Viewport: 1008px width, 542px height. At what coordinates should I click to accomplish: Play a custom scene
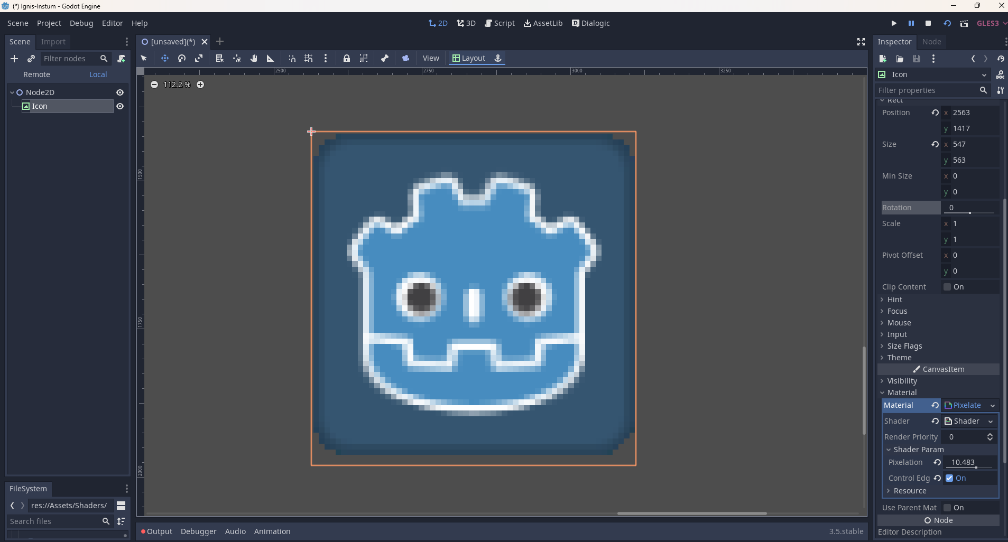point(964,23)
